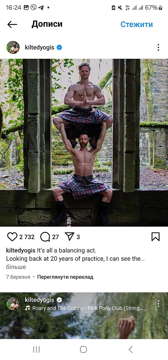Tap Android recent apps navigation icon
Screen dimensions: 168x360
[36, 349]
